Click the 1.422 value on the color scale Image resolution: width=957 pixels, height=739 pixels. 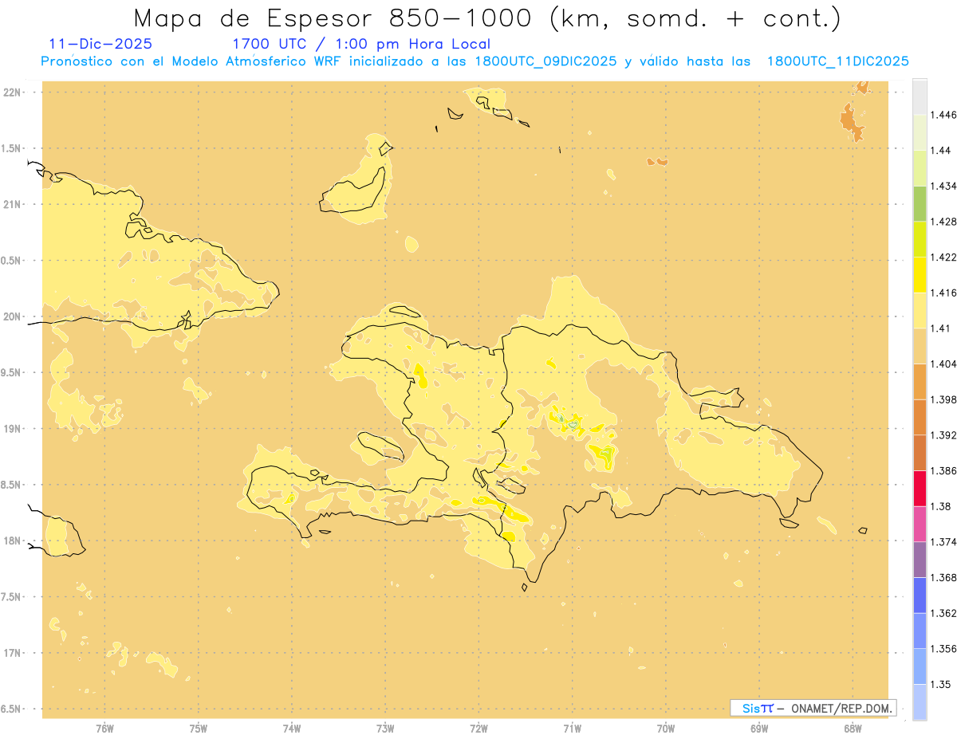click(x=944, y=257)
